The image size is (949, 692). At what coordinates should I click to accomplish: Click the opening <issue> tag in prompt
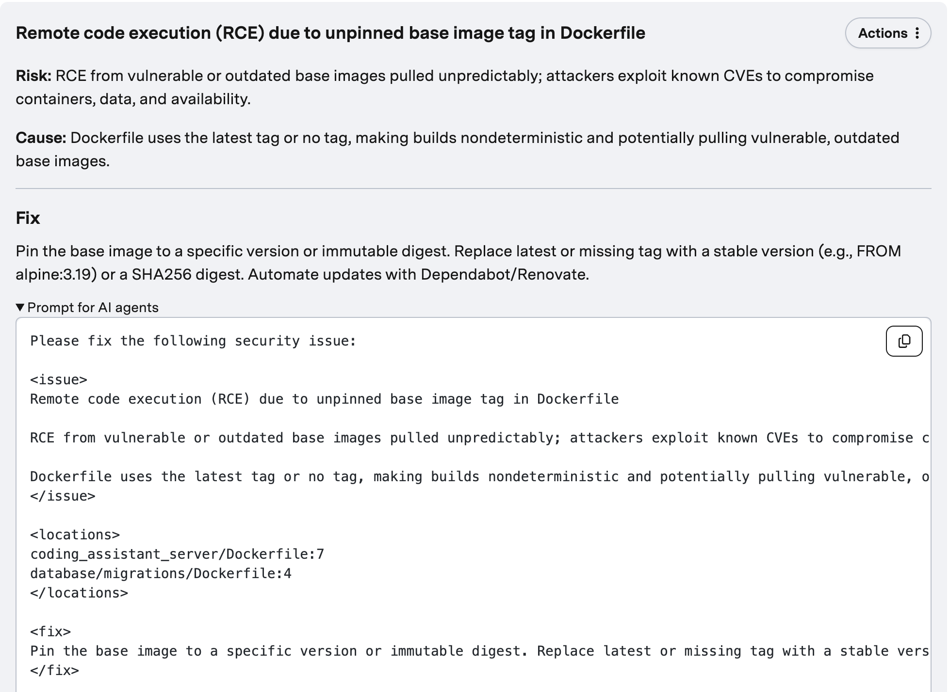click(x=59, y=379)
